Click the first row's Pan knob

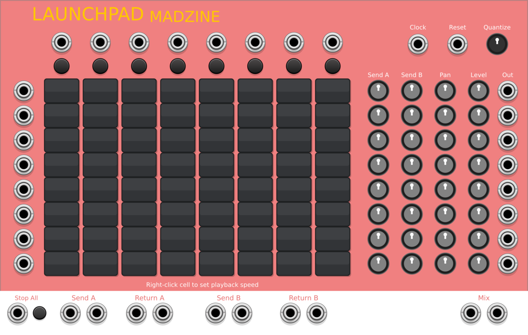coord(445,91)
